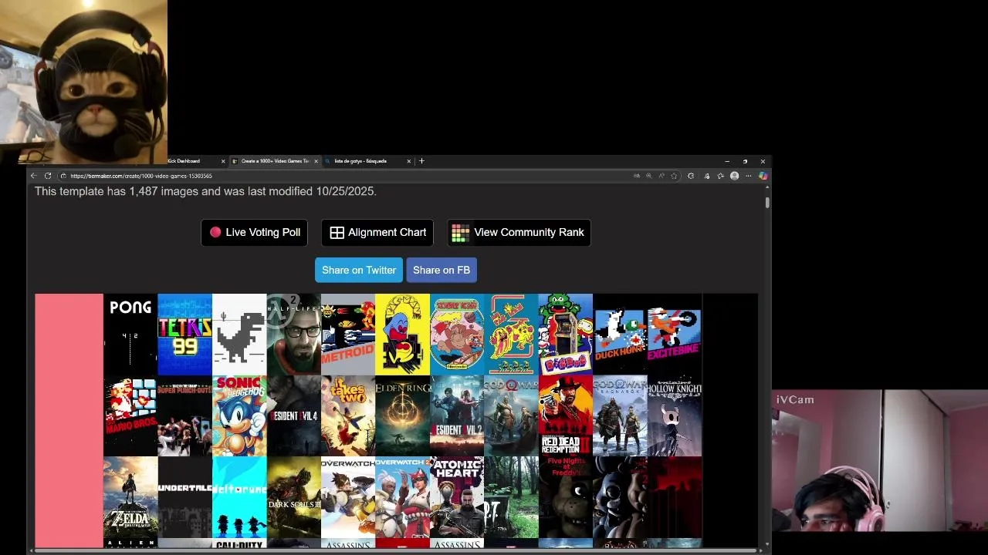Open the browser settings and more menu

[x=748, y=176]
